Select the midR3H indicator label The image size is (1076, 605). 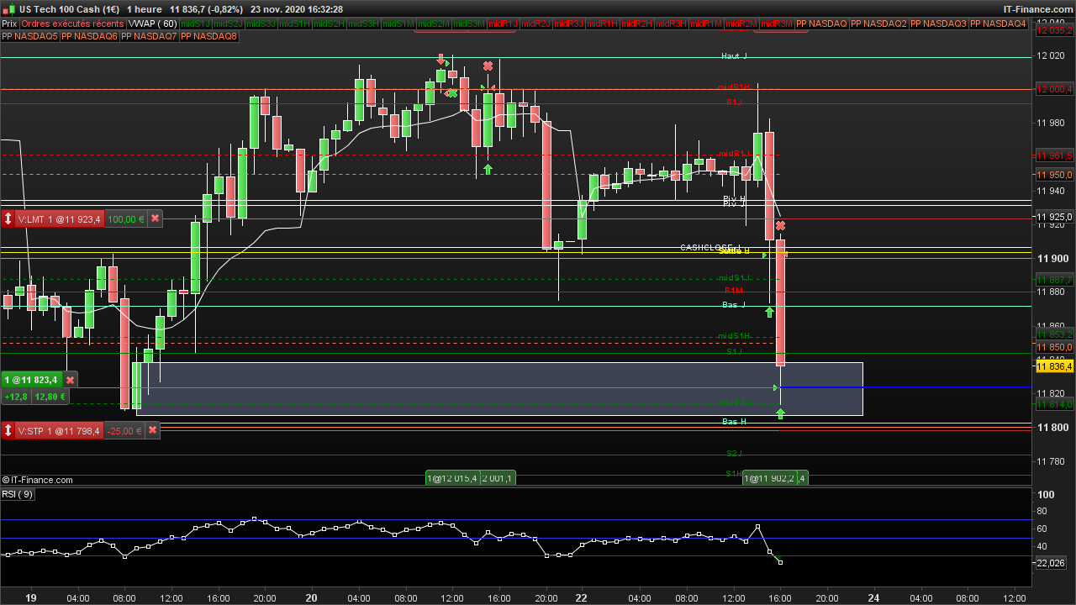pyautogui.click(x=672, y=24)
